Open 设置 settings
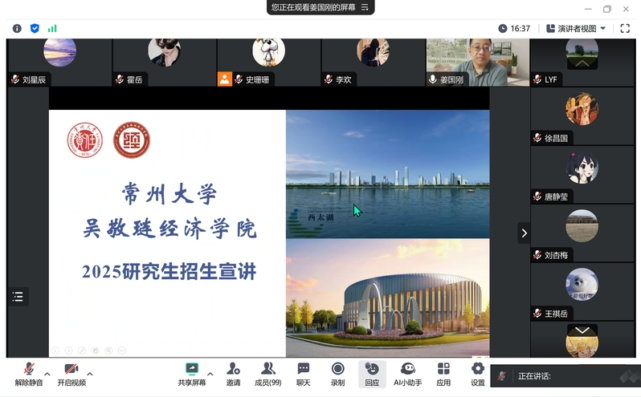Image resolution: width=641 pixels, height=397 pixels. [x=477, y=374]
